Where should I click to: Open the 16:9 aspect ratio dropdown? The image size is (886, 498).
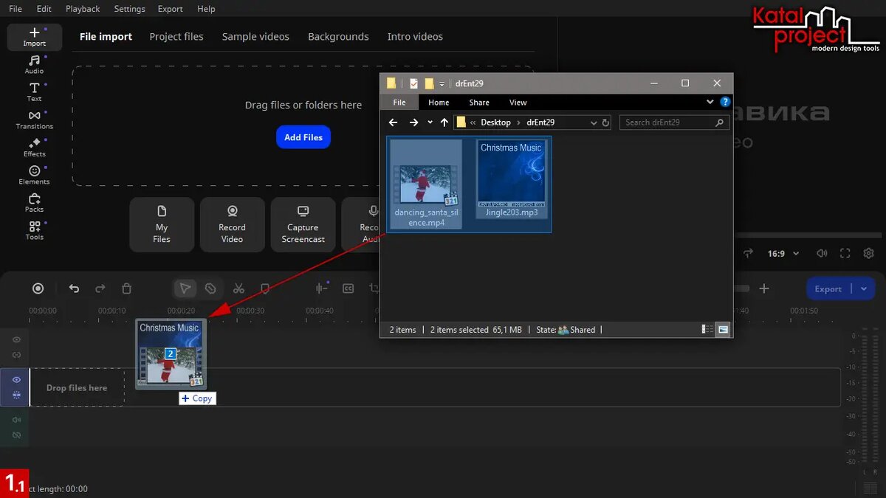783,253
